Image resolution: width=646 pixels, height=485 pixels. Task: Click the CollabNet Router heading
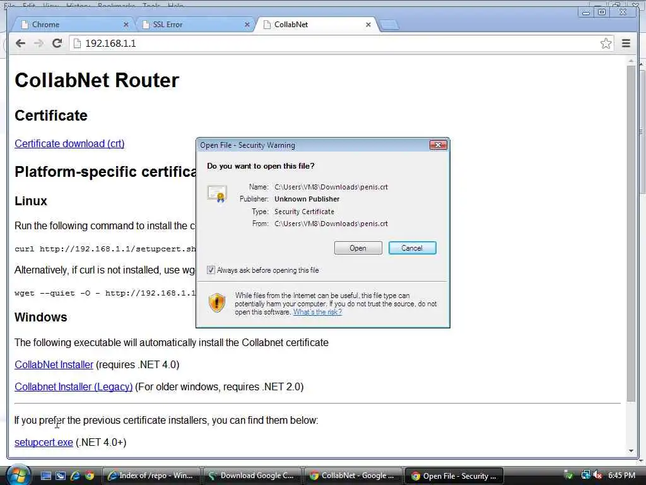pyautogui.click(x=97, y=80)
